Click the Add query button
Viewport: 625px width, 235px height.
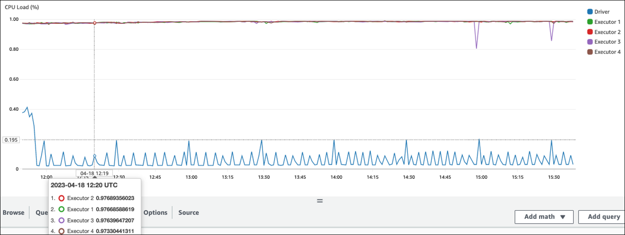pyautogui.click(x=603, y=217)
